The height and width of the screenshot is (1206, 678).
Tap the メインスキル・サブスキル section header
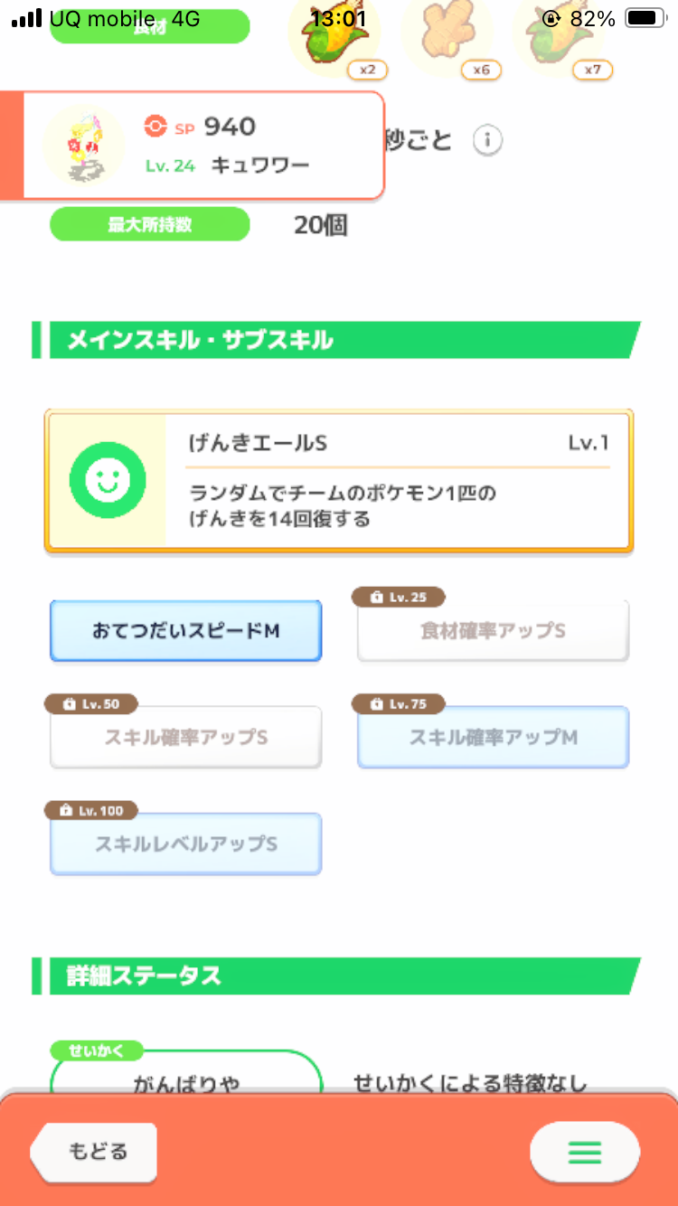(335, 340)
